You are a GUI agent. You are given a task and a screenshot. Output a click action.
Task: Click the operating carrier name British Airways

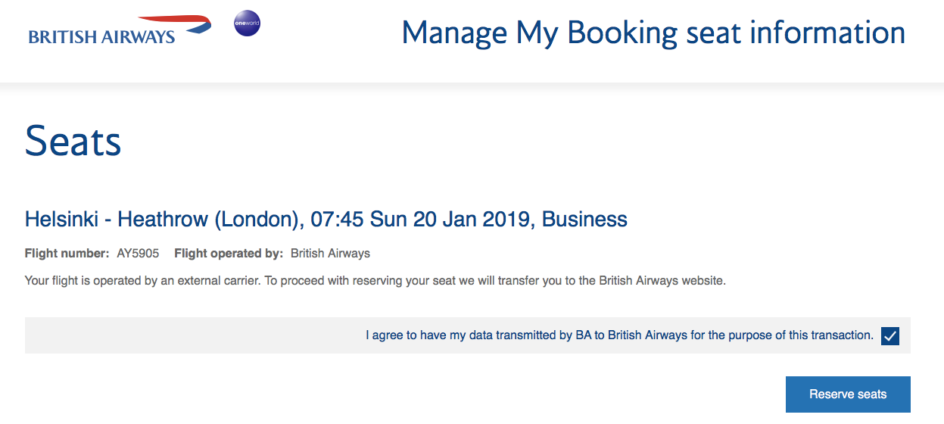330,254
